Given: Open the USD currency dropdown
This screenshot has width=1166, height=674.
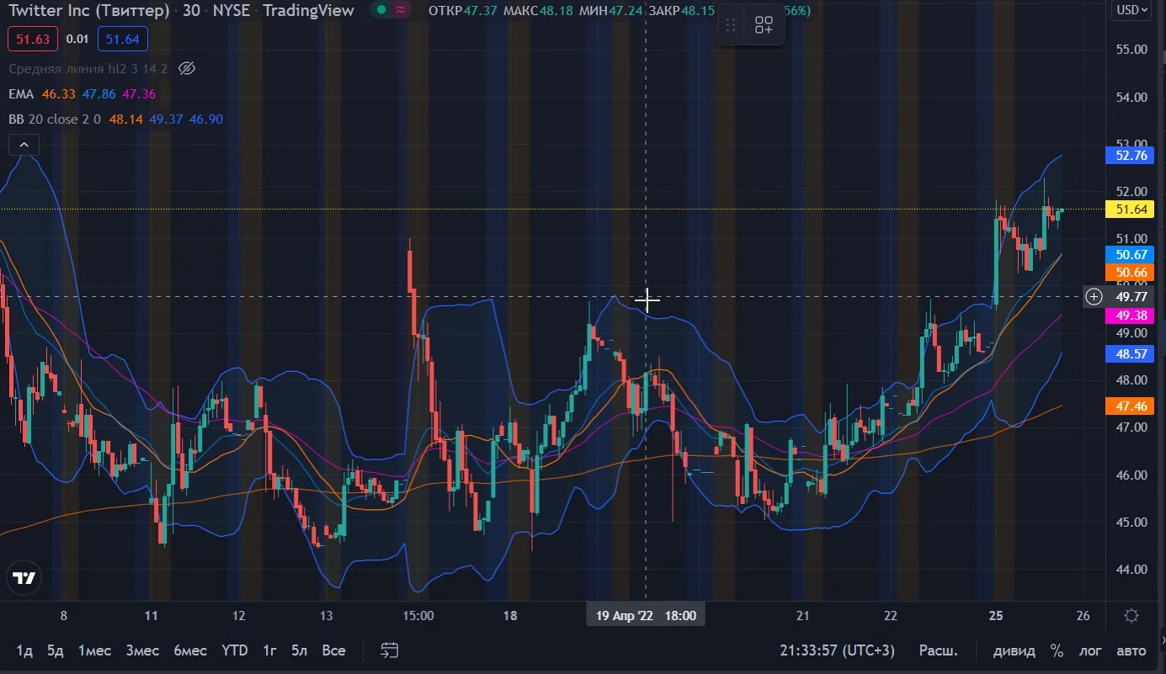Looking at the screenshot, I should (1131, 10).
